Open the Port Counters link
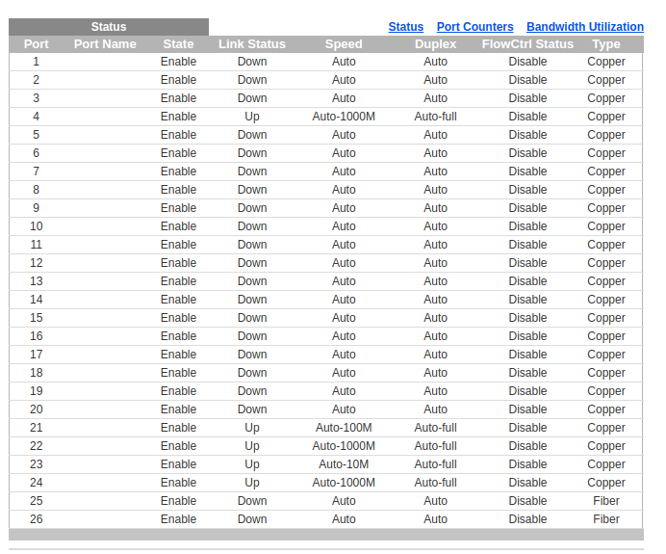666x554 pixels. tap(474, 27)
